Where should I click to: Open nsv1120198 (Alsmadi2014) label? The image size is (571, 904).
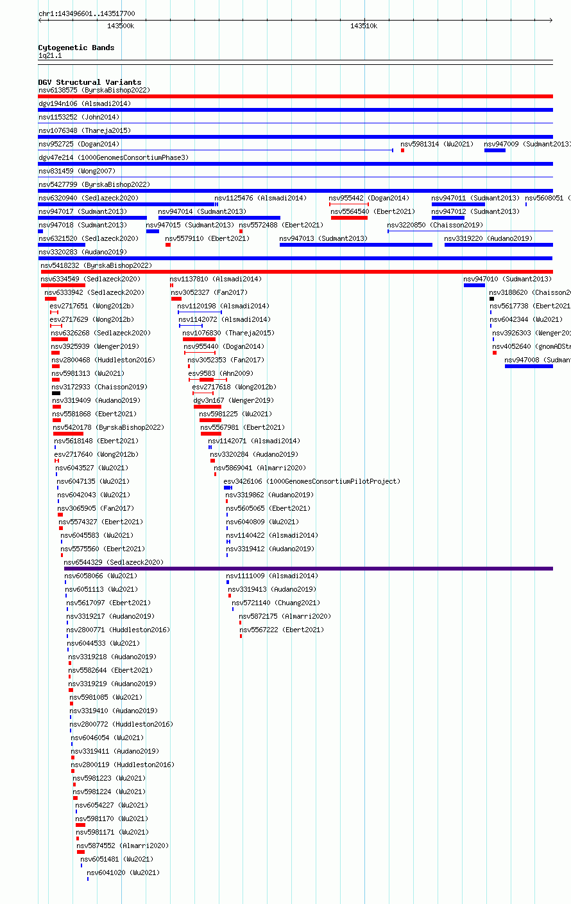pos(224,306)
